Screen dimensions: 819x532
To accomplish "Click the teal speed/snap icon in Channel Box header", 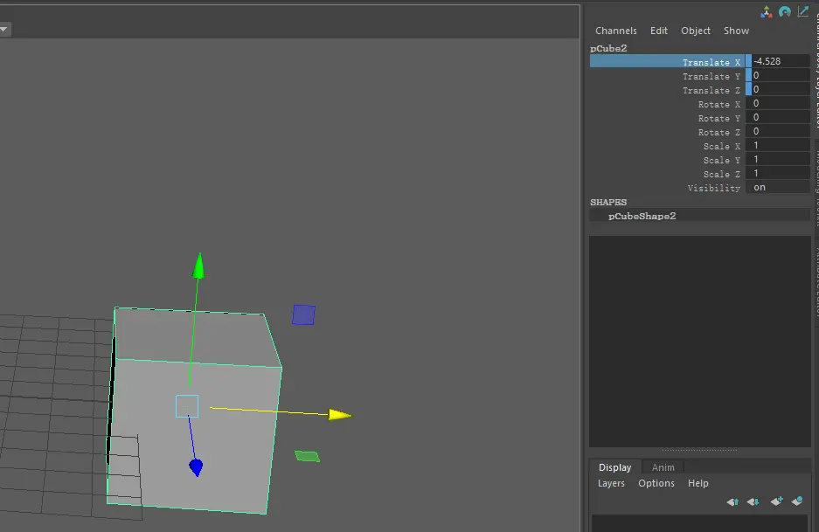I will (785, 11).
